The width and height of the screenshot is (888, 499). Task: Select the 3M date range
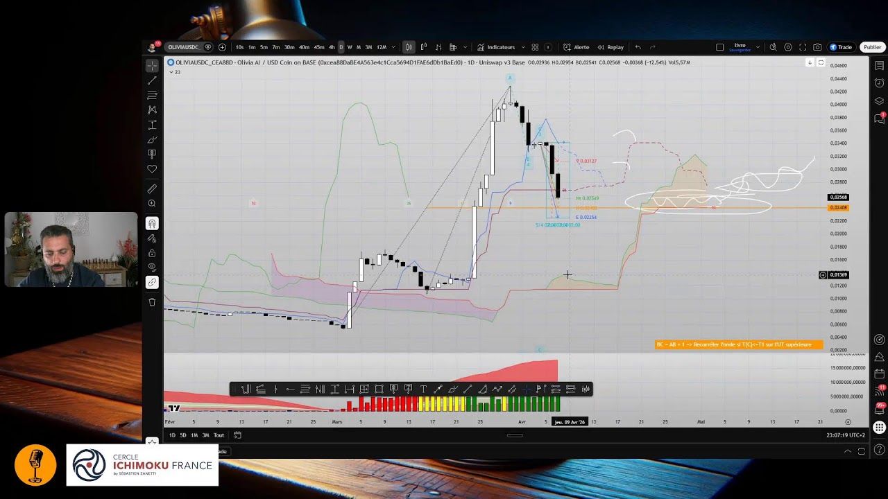tap(205, 435)
